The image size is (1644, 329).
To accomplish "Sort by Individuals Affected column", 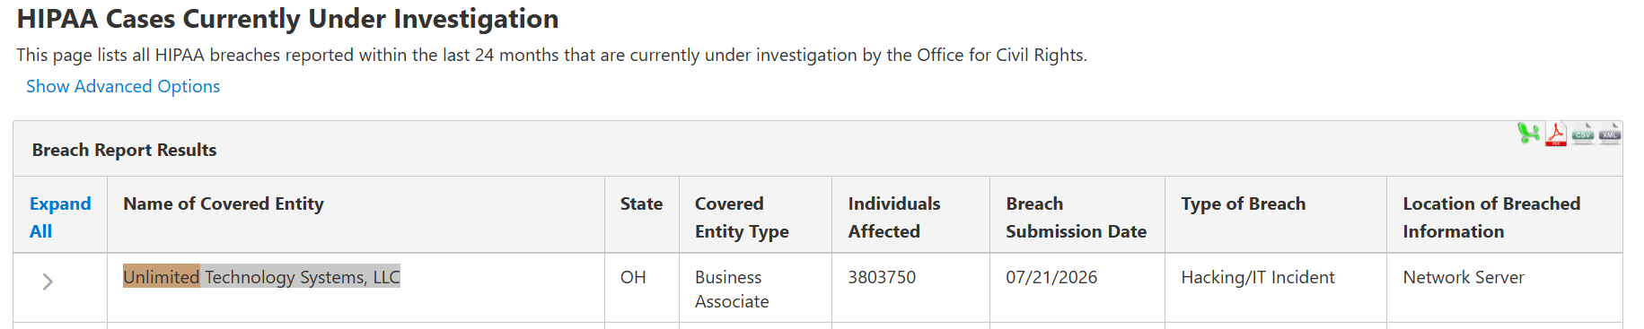I will (894, 217).
